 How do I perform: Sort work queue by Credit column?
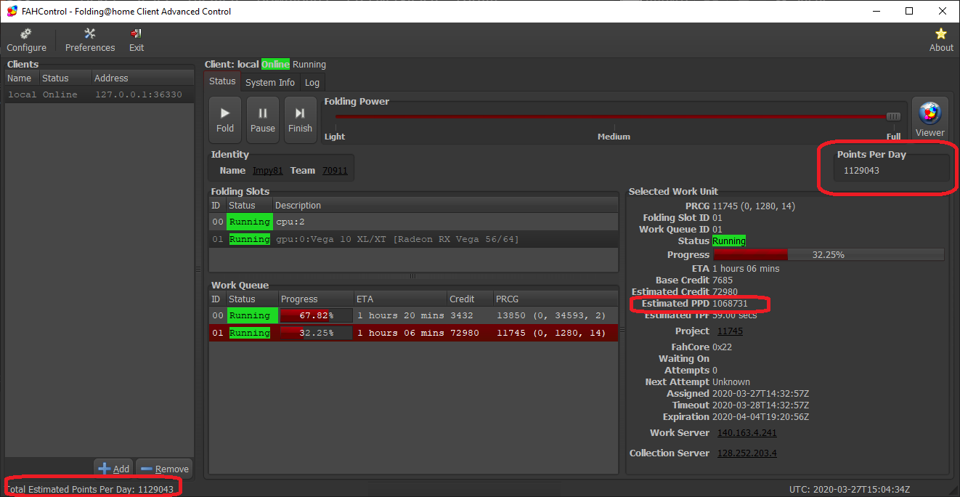point(470,299)
